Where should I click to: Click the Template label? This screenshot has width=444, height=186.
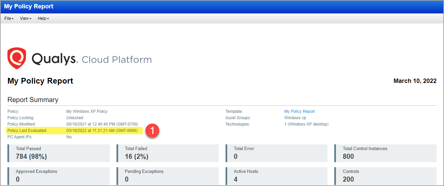tap(234, 111)
